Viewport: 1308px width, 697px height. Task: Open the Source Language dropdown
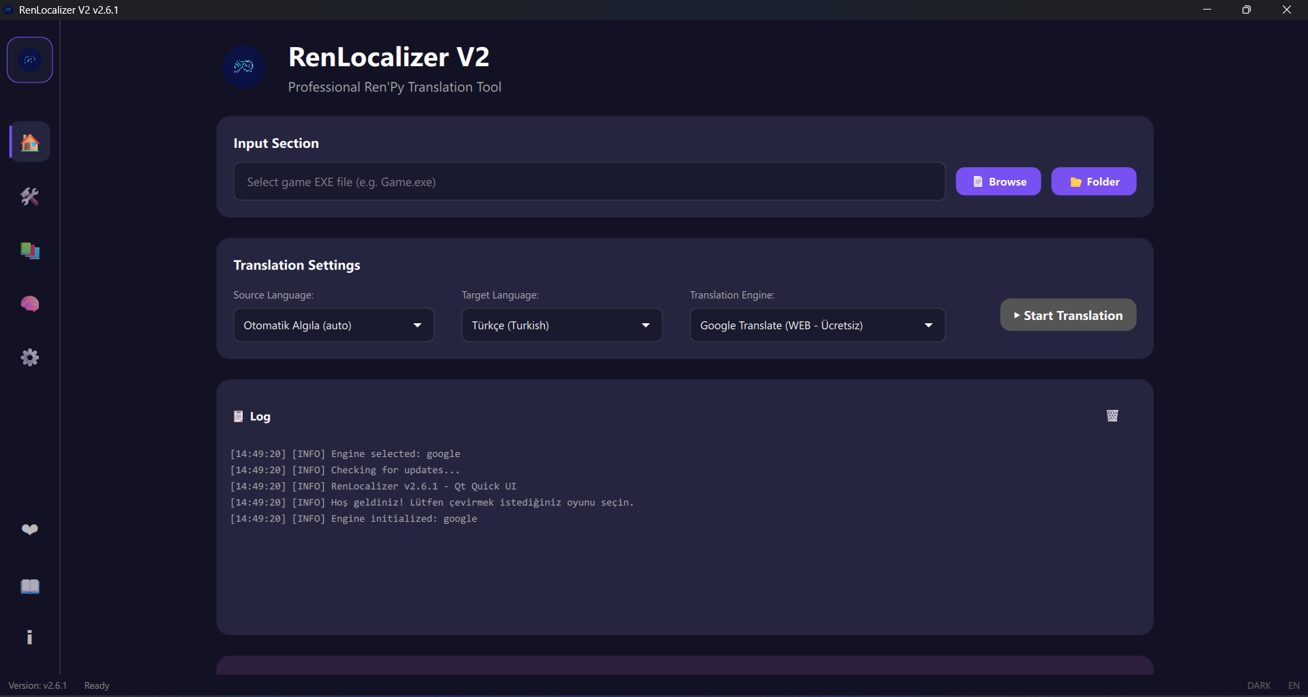tap(334, 325)
